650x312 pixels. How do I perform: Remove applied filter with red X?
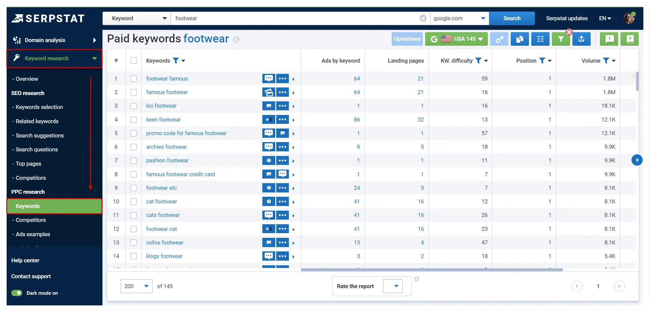(569, 32)
